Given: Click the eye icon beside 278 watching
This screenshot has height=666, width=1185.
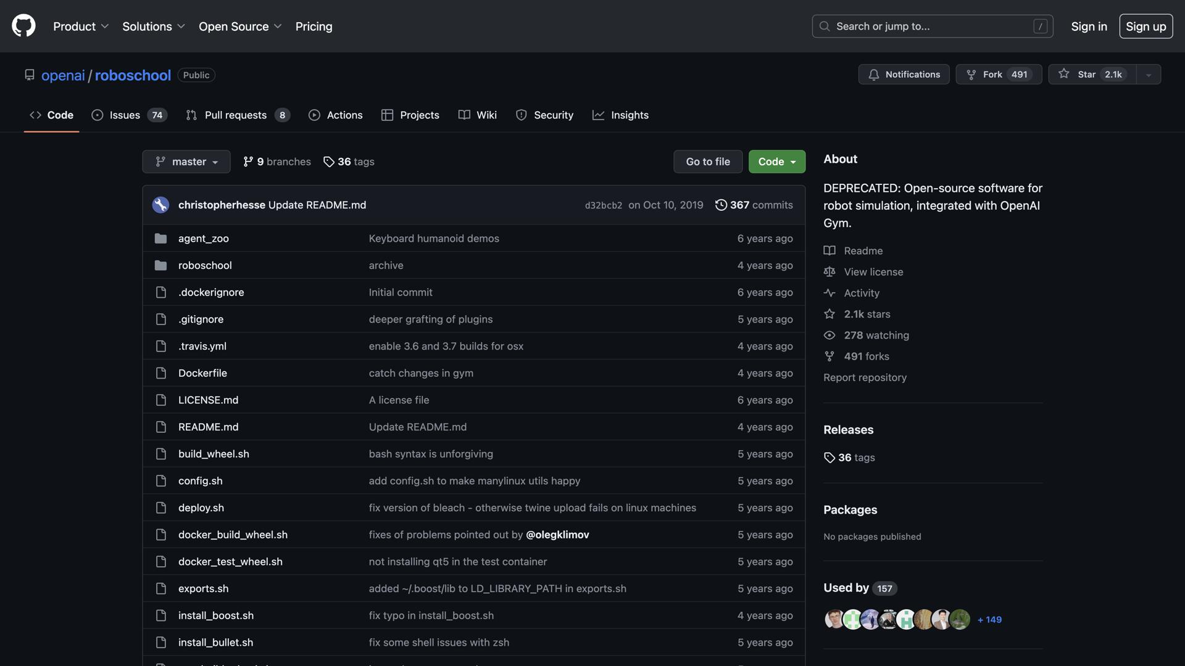Looking at the screenshot, I should click(x=829, y=335).
